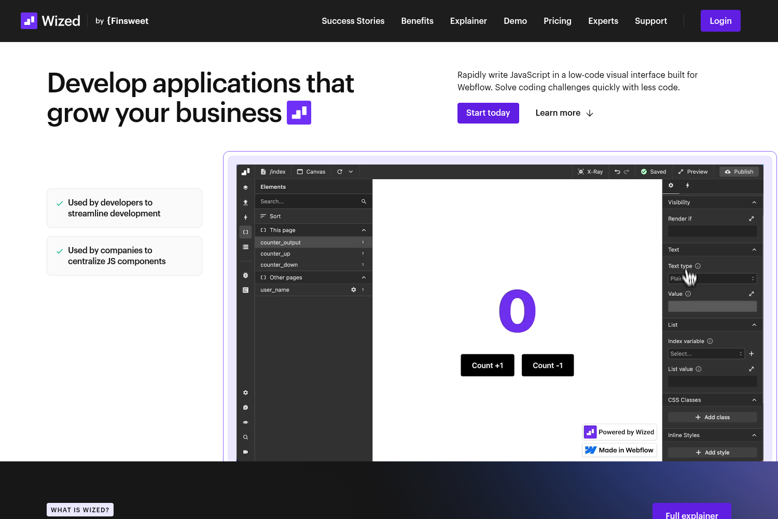Viewport: 778px width, 519px height.
Task: Click the Elements search field
Action: point(313,201)
